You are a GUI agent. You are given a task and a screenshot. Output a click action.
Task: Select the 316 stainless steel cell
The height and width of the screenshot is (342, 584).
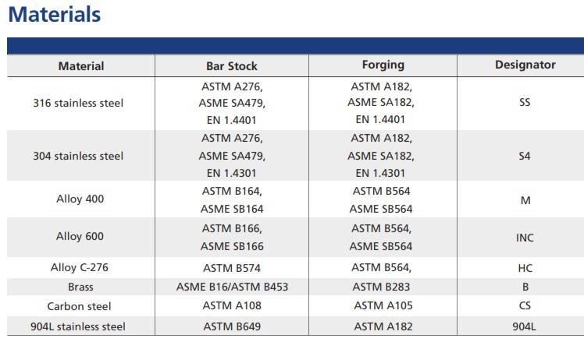click(78, 103)
